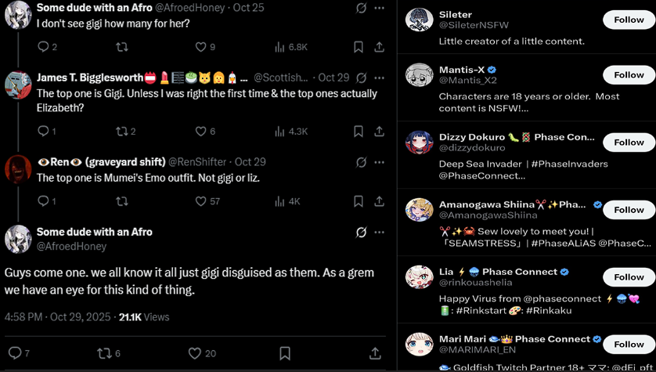This screenshot has width=656, height=372.
Task: Open more options menu on main tweet
Action: point(380,232)
